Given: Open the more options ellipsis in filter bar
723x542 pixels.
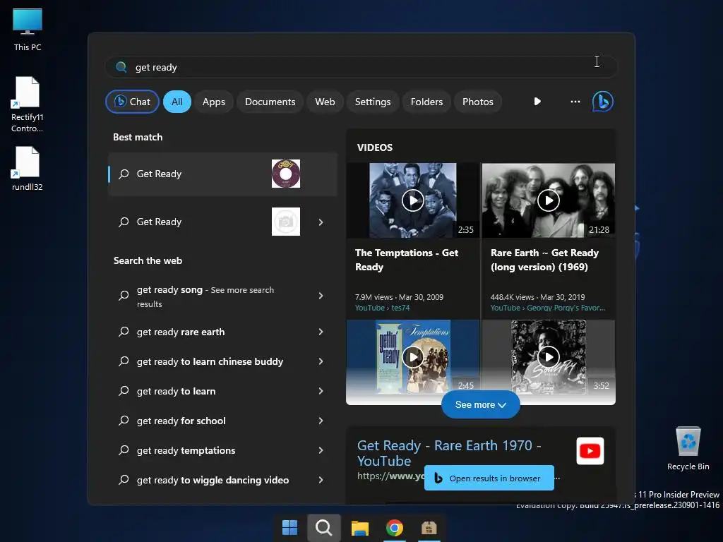Looking at the screenshot, I should click(x=575, y=102).
